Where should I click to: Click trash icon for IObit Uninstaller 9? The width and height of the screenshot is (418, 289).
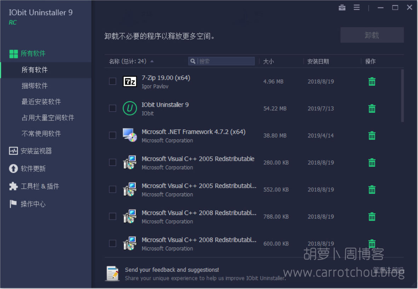point(372,108)
